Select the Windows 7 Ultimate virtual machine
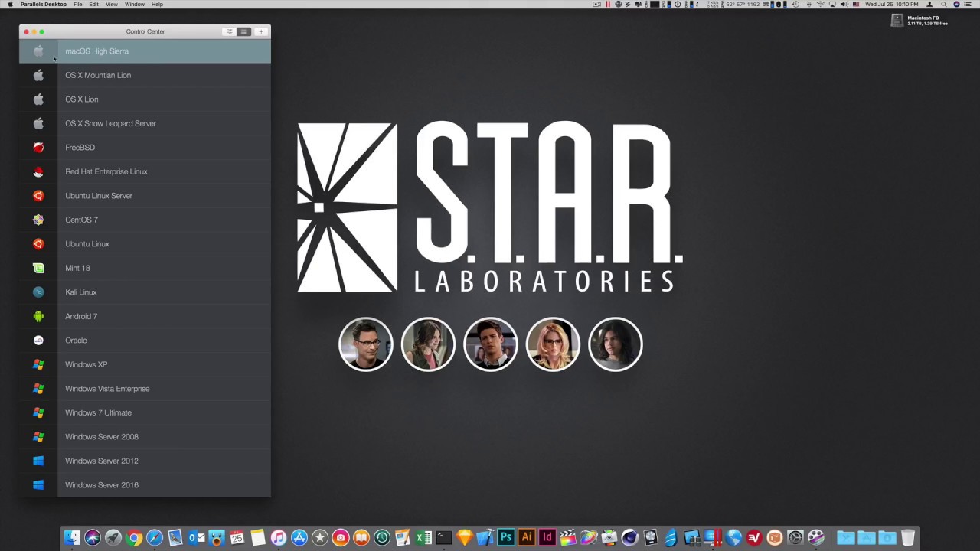This screenshot has width=980, height=551. point(145,412)
